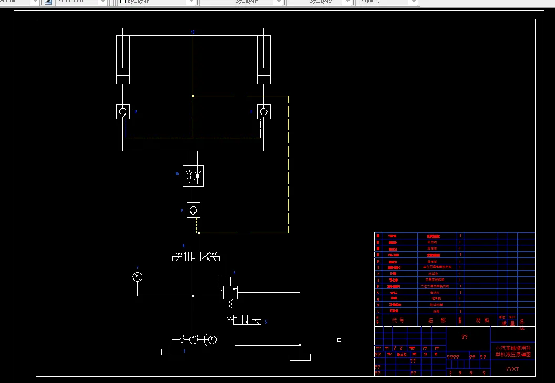Click the junction dot below check valve 9

(x=199, y=233)
